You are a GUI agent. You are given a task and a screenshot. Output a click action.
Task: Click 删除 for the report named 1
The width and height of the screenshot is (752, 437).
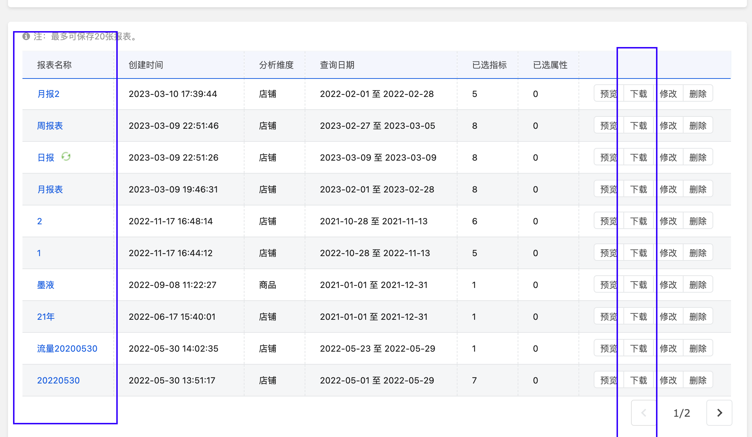[x=698, y=253]
